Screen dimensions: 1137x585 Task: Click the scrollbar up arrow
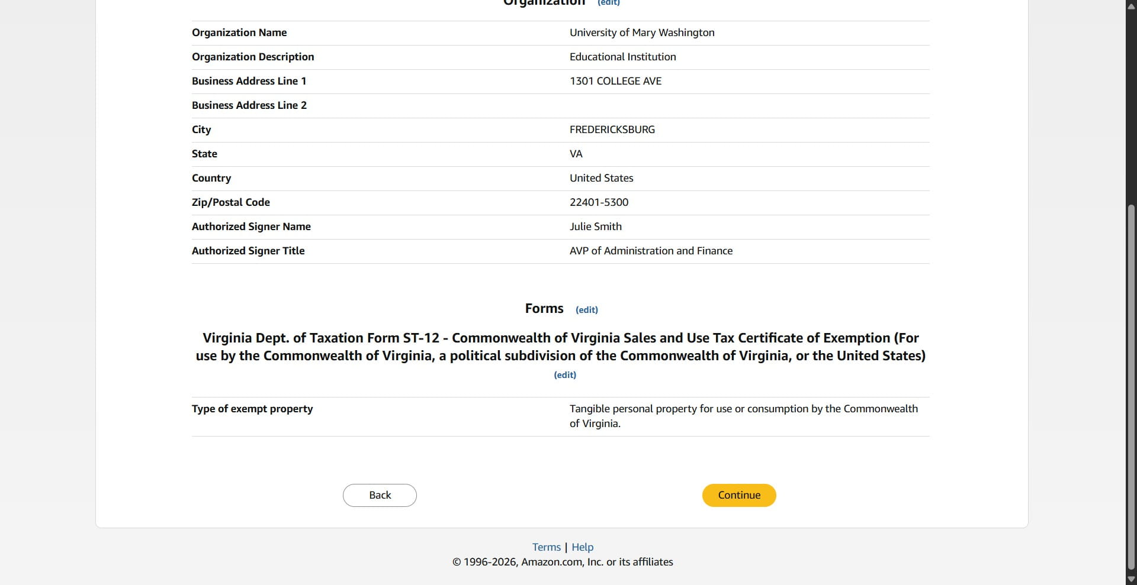pos(1130,6)
